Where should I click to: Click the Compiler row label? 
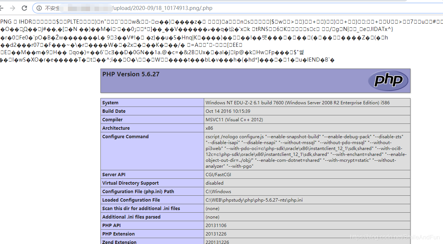[112, 120]
